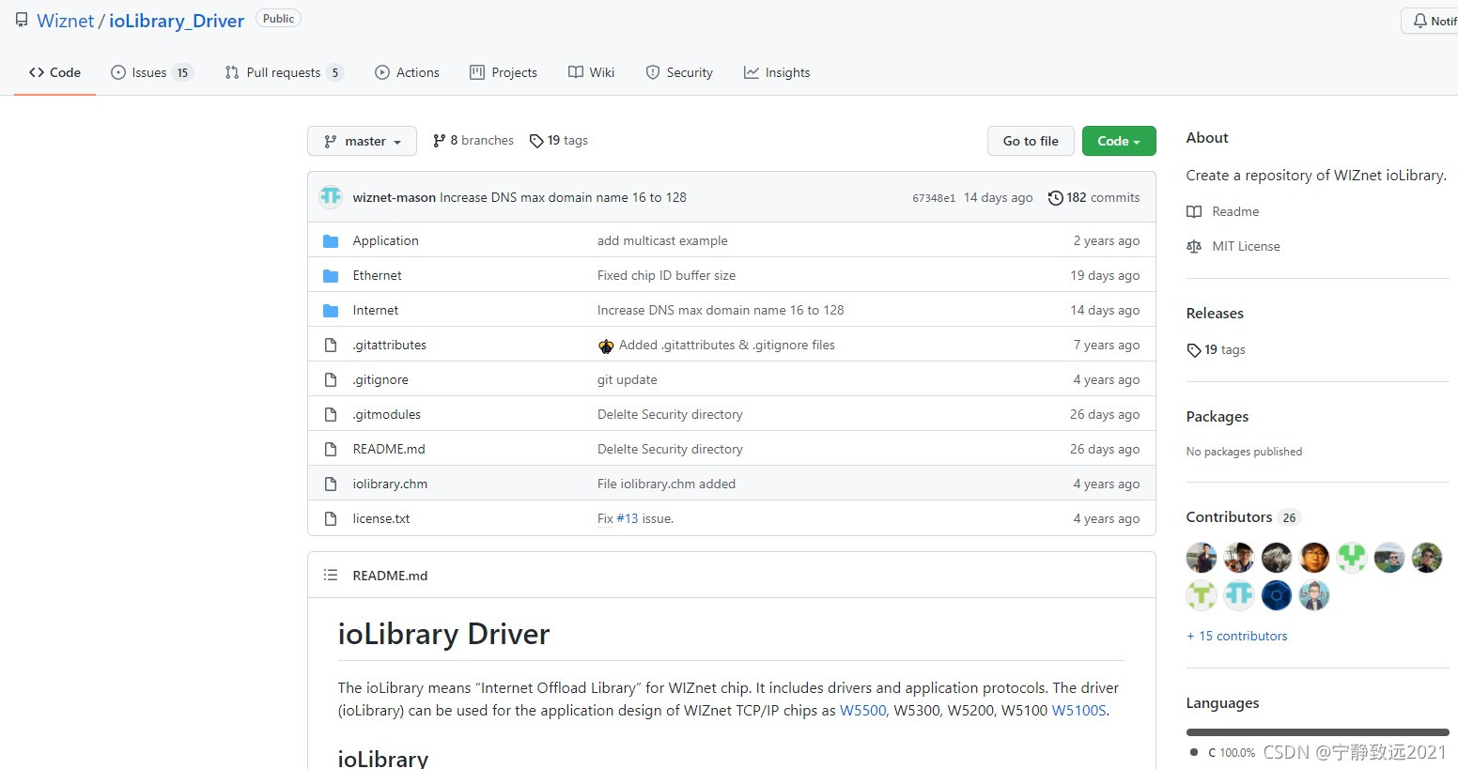This screenshot has height=769, width=1458.
Task: Click the repository icon beside Wiznet
Action: [x=22, y=20]
